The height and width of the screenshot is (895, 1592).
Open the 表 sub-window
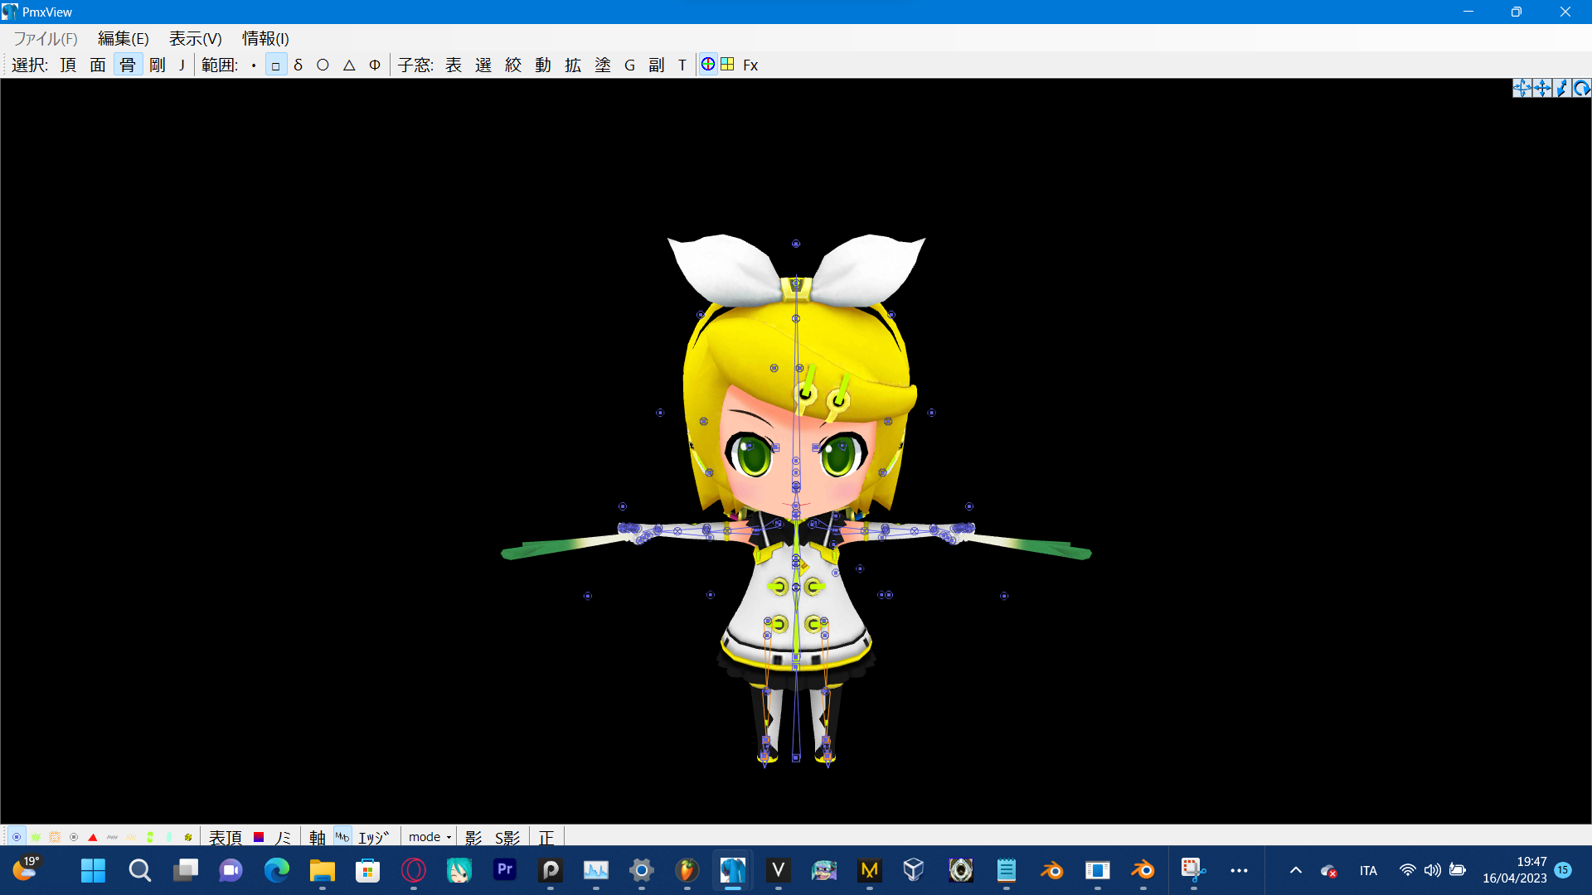pos(454,65)
